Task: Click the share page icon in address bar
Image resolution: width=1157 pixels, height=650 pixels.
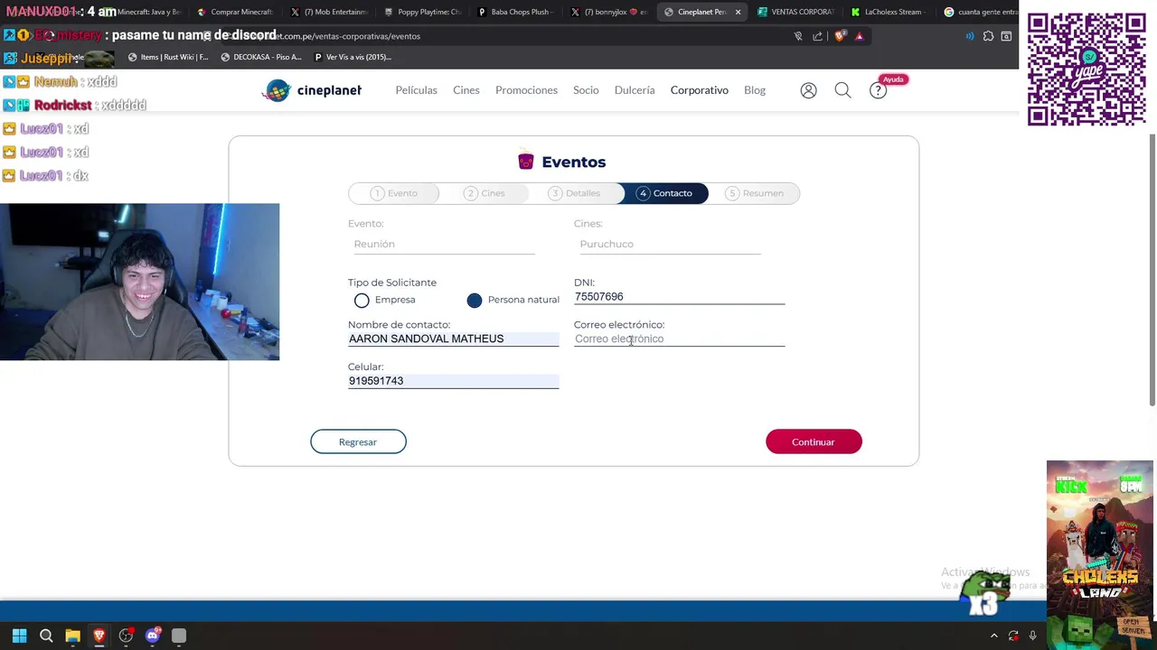Action: point(817,36)
